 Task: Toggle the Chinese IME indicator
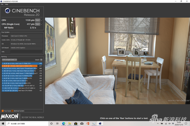click(173, 124)
